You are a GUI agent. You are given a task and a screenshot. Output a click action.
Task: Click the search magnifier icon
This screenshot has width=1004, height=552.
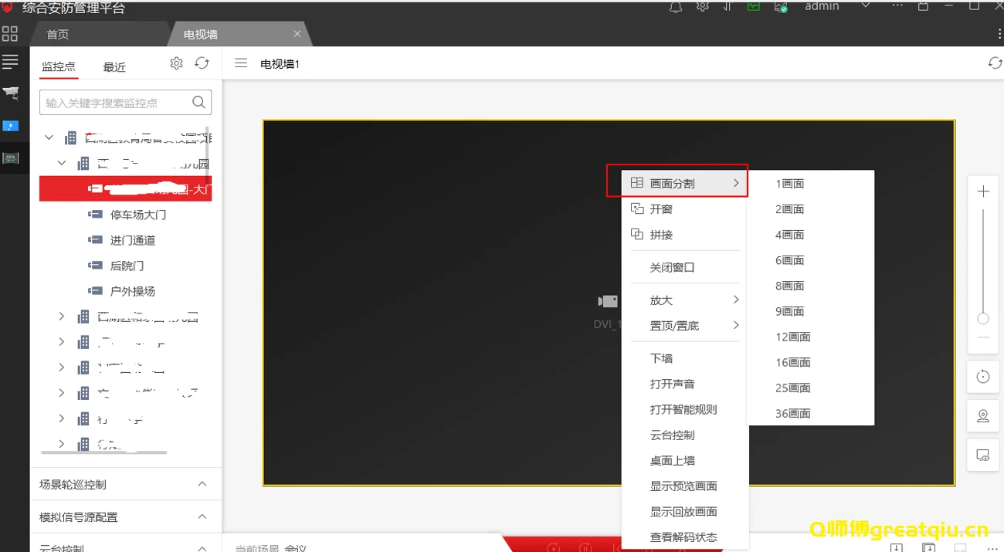tap(198, 102)
